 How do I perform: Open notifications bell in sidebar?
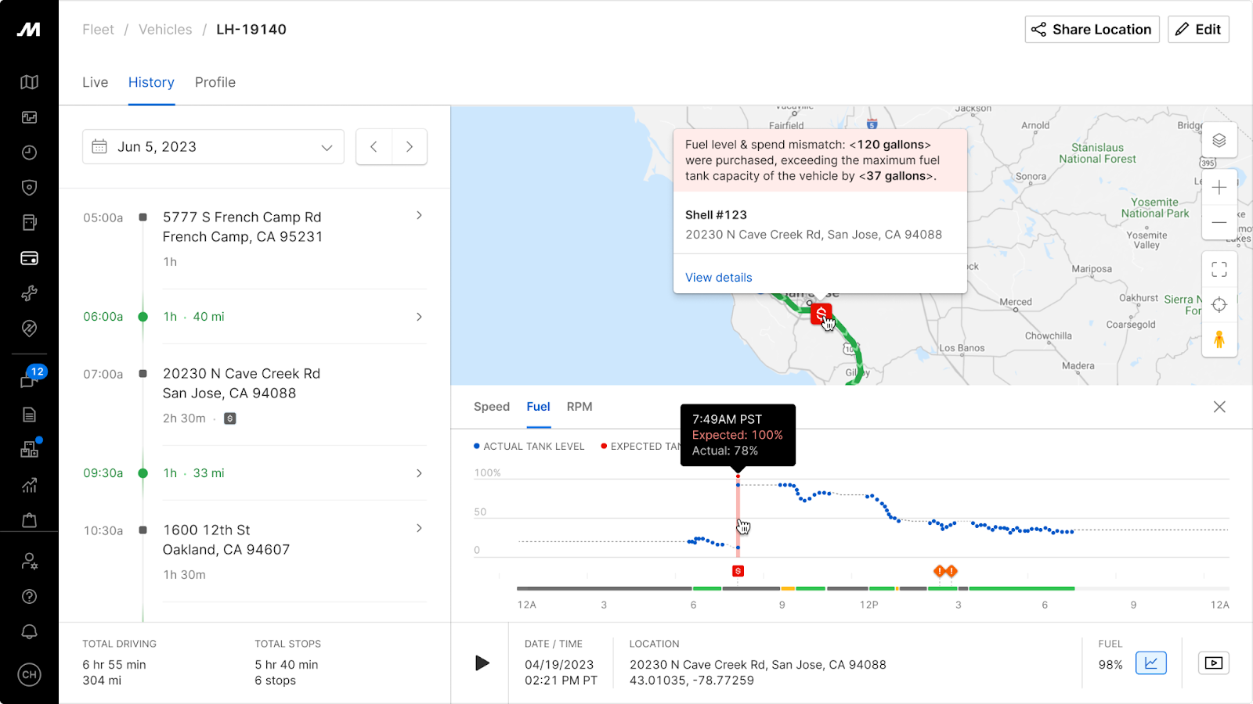pos(29,632)
